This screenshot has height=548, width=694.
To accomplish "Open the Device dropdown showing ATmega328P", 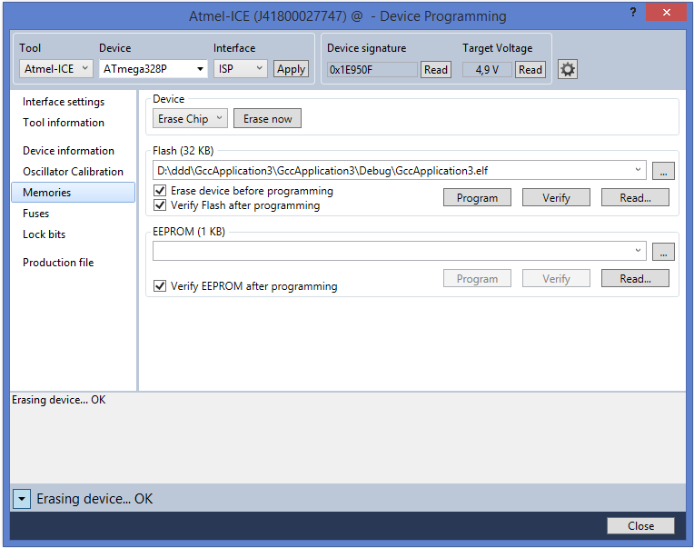I will coord(154,68).
